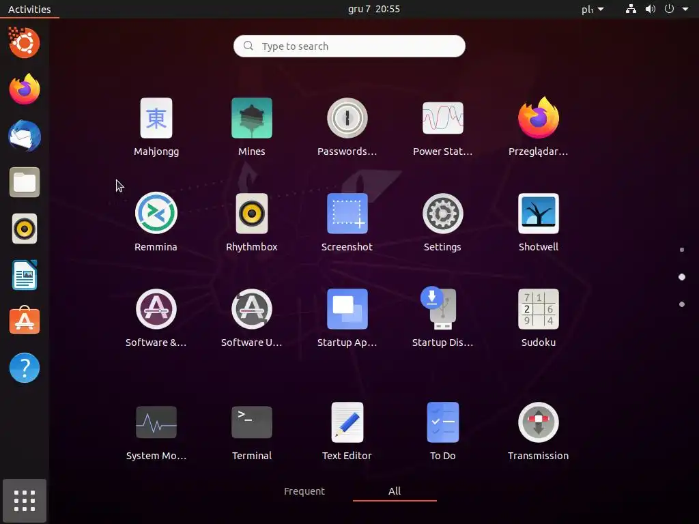Screen dimensions: 699x524
Task: Open Thunderbird mail from the dock
Action: [x=24, y=136]
